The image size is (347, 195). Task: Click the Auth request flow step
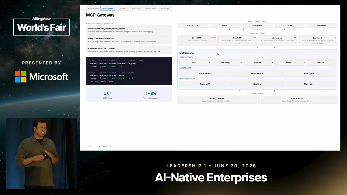[x=194, y=63]
